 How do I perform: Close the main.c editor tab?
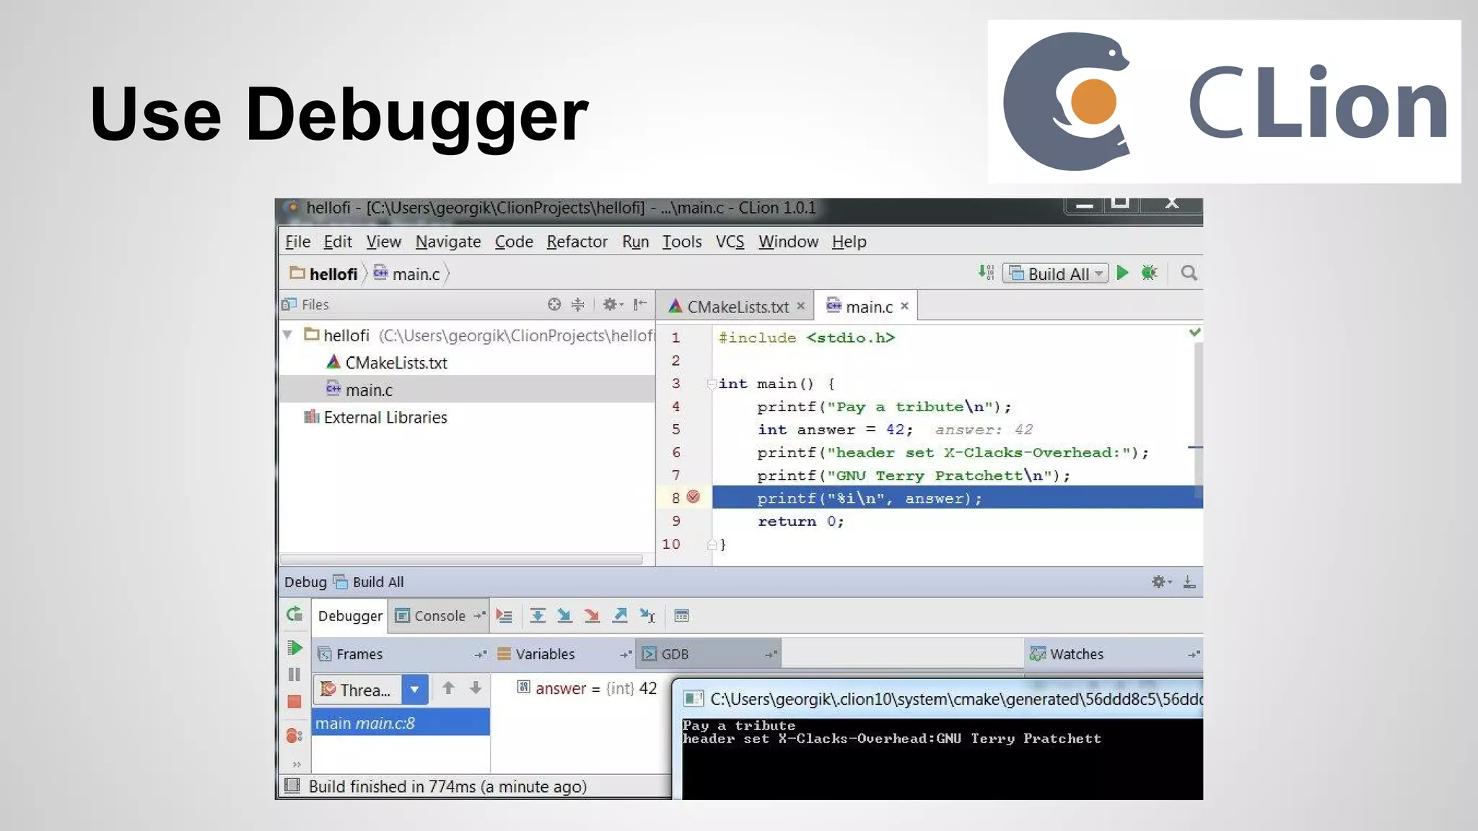click(904, 306)
